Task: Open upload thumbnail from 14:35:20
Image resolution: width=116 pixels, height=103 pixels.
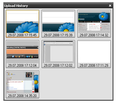Action: click(x=22, y=84)
